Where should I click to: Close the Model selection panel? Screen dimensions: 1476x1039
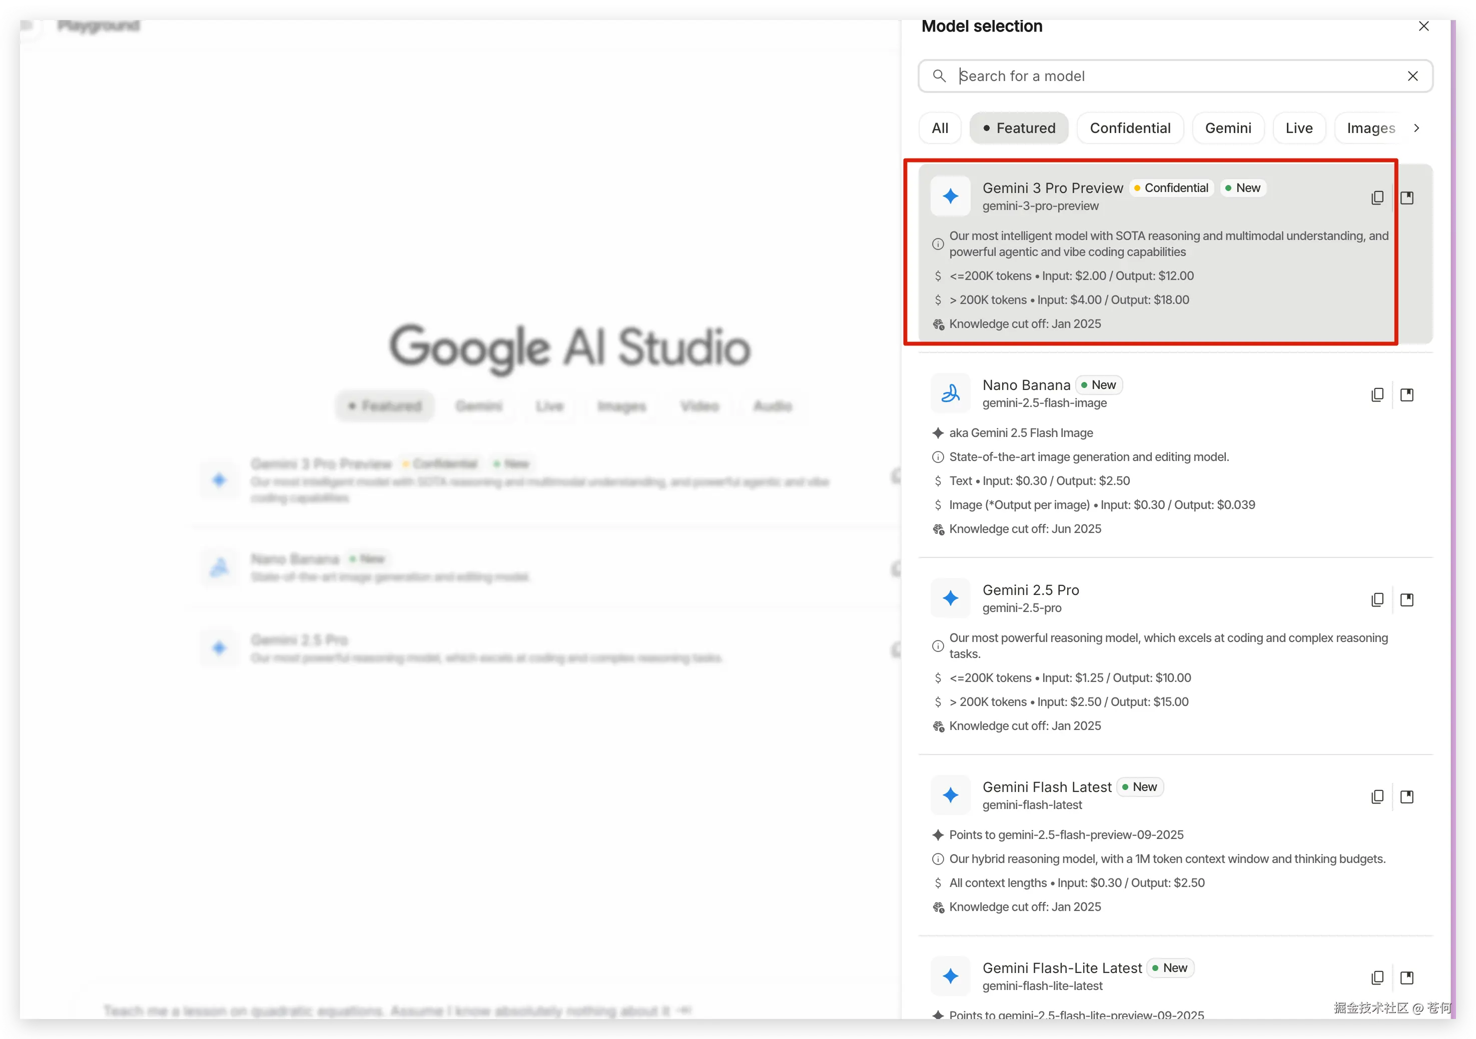tap(1423, 25)
